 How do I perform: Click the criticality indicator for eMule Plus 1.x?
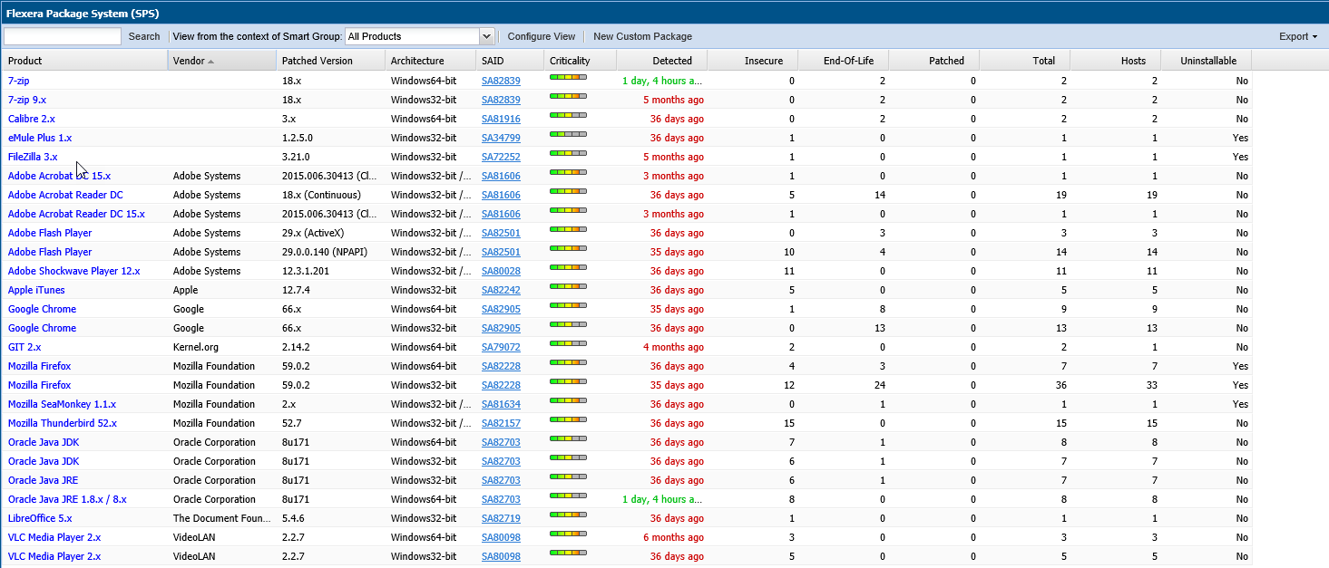tap(568, 136)
